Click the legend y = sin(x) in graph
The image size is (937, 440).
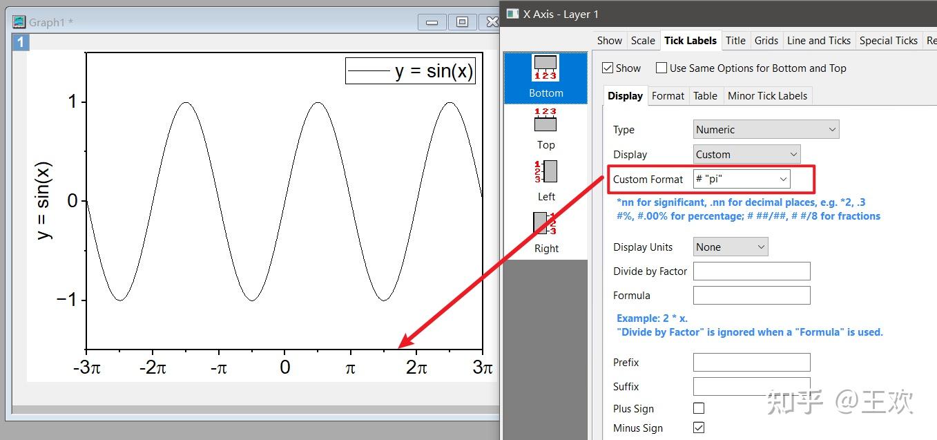coord(410,70)
